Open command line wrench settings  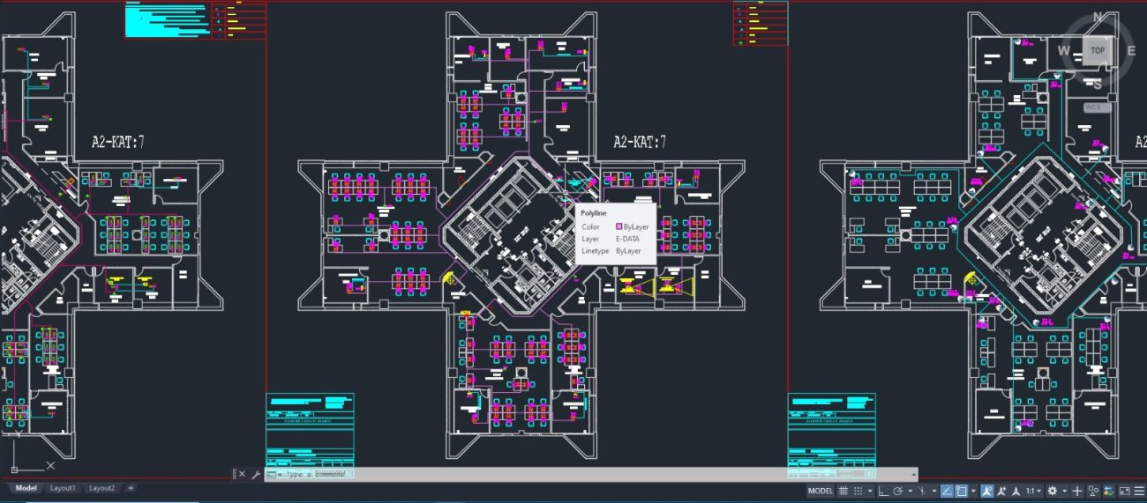[x=255, y=474]
